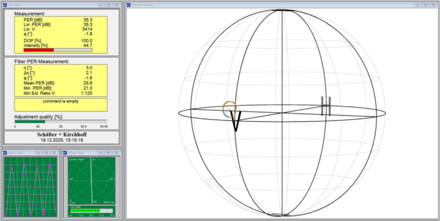Close the Ellipse View window
Viewport: 440px width, 221px height.
[116, 153]
